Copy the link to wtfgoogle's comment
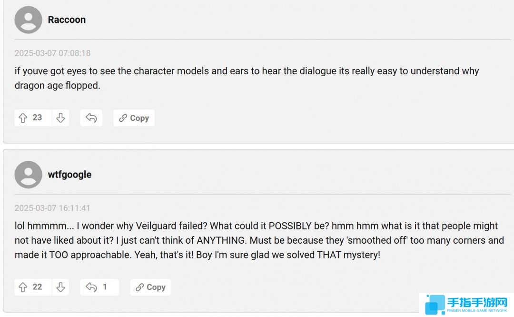 pos(150,287)
